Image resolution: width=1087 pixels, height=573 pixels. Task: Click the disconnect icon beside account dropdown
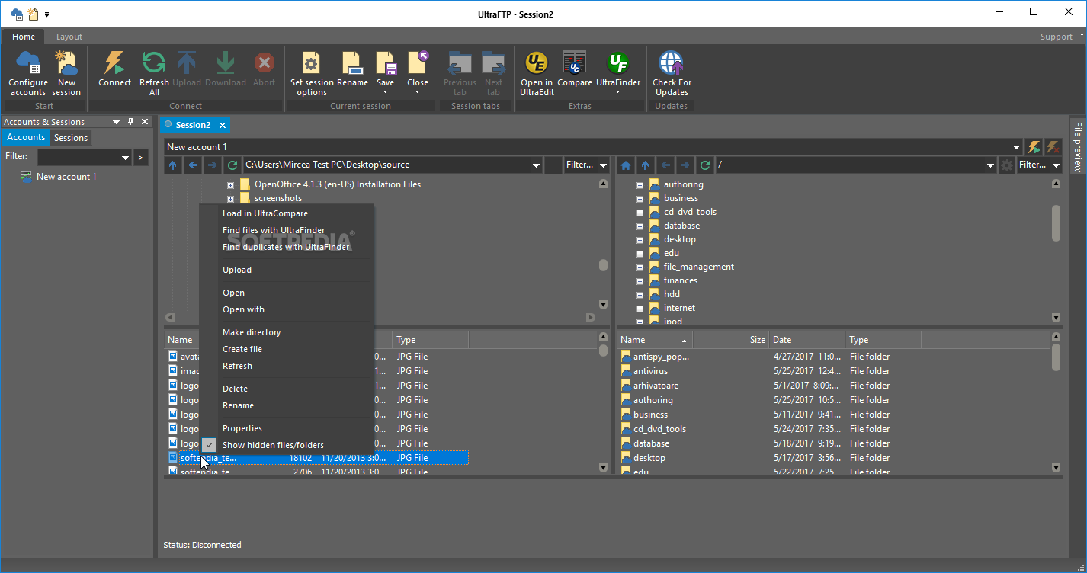pyautogui.click(x=1053, y=147)
